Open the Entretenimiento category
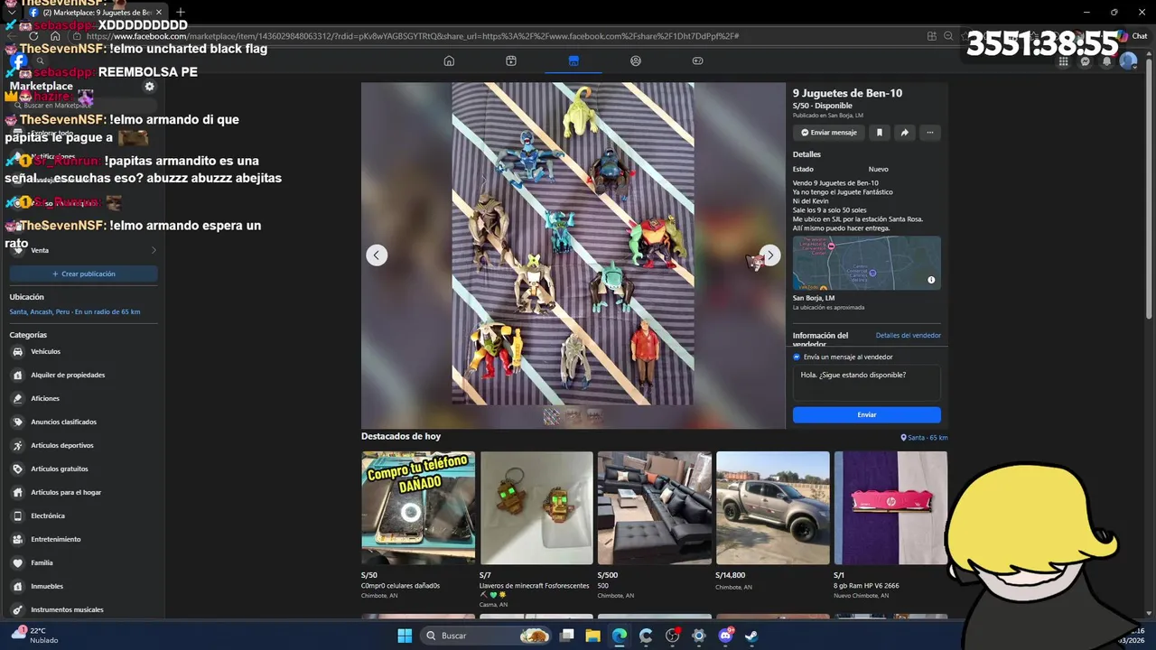Viewport: 1156px width, 650px height. (82, 539)
